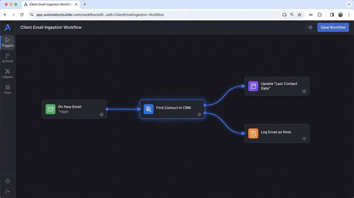Open the browser extensions puzzle icon
The width and height of the screenshot is (354, 198).
tap(320, 15)
